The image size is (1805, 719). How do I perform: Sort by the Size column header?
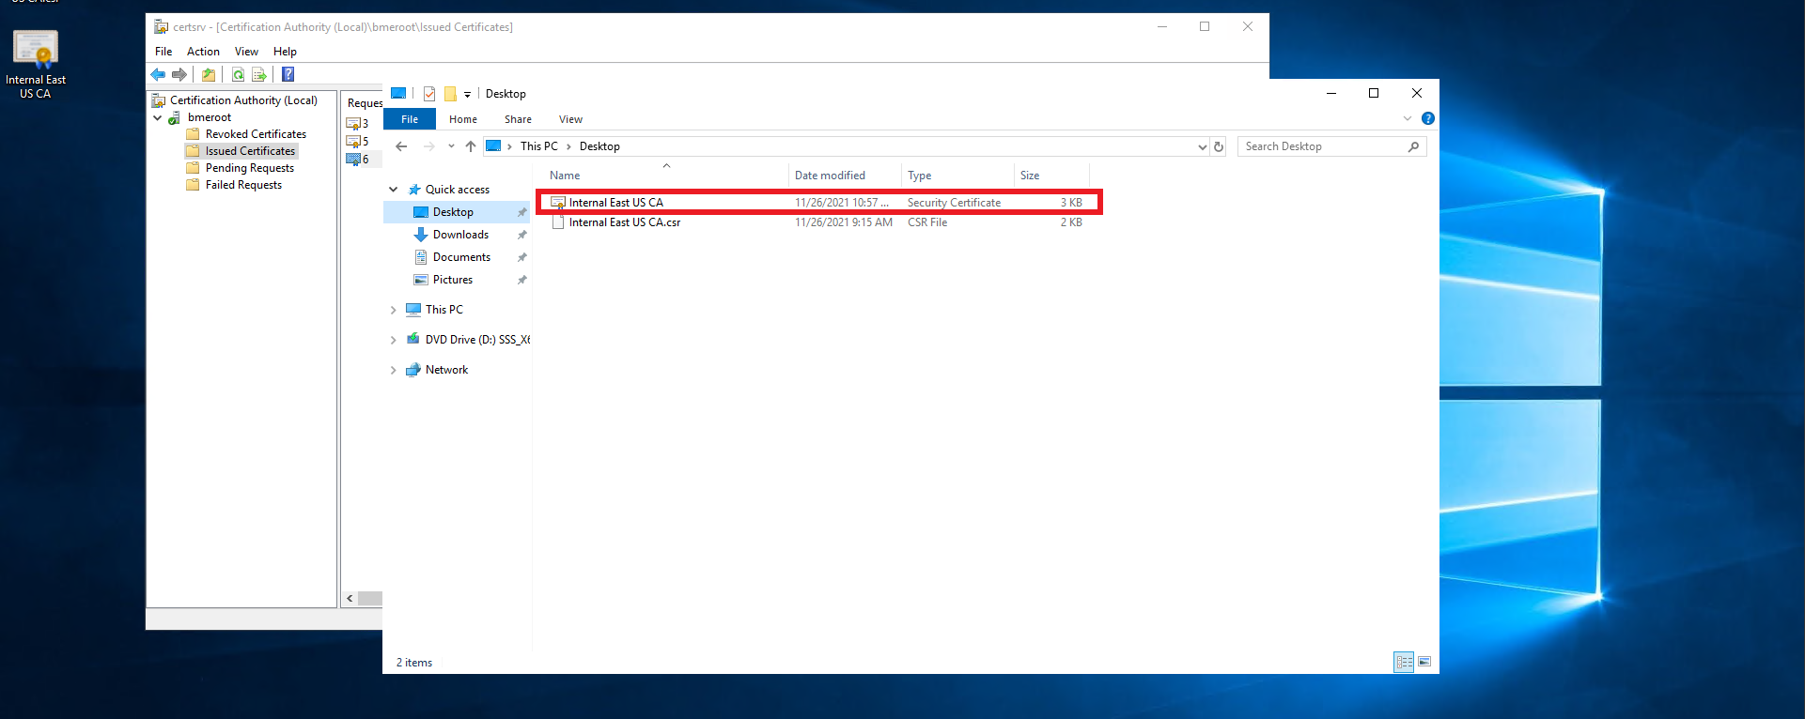click(1051, 176)
